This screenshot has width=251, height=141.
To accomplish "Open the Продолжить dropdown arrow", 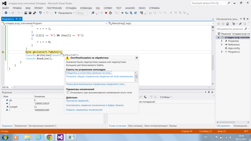I will 74,13.
